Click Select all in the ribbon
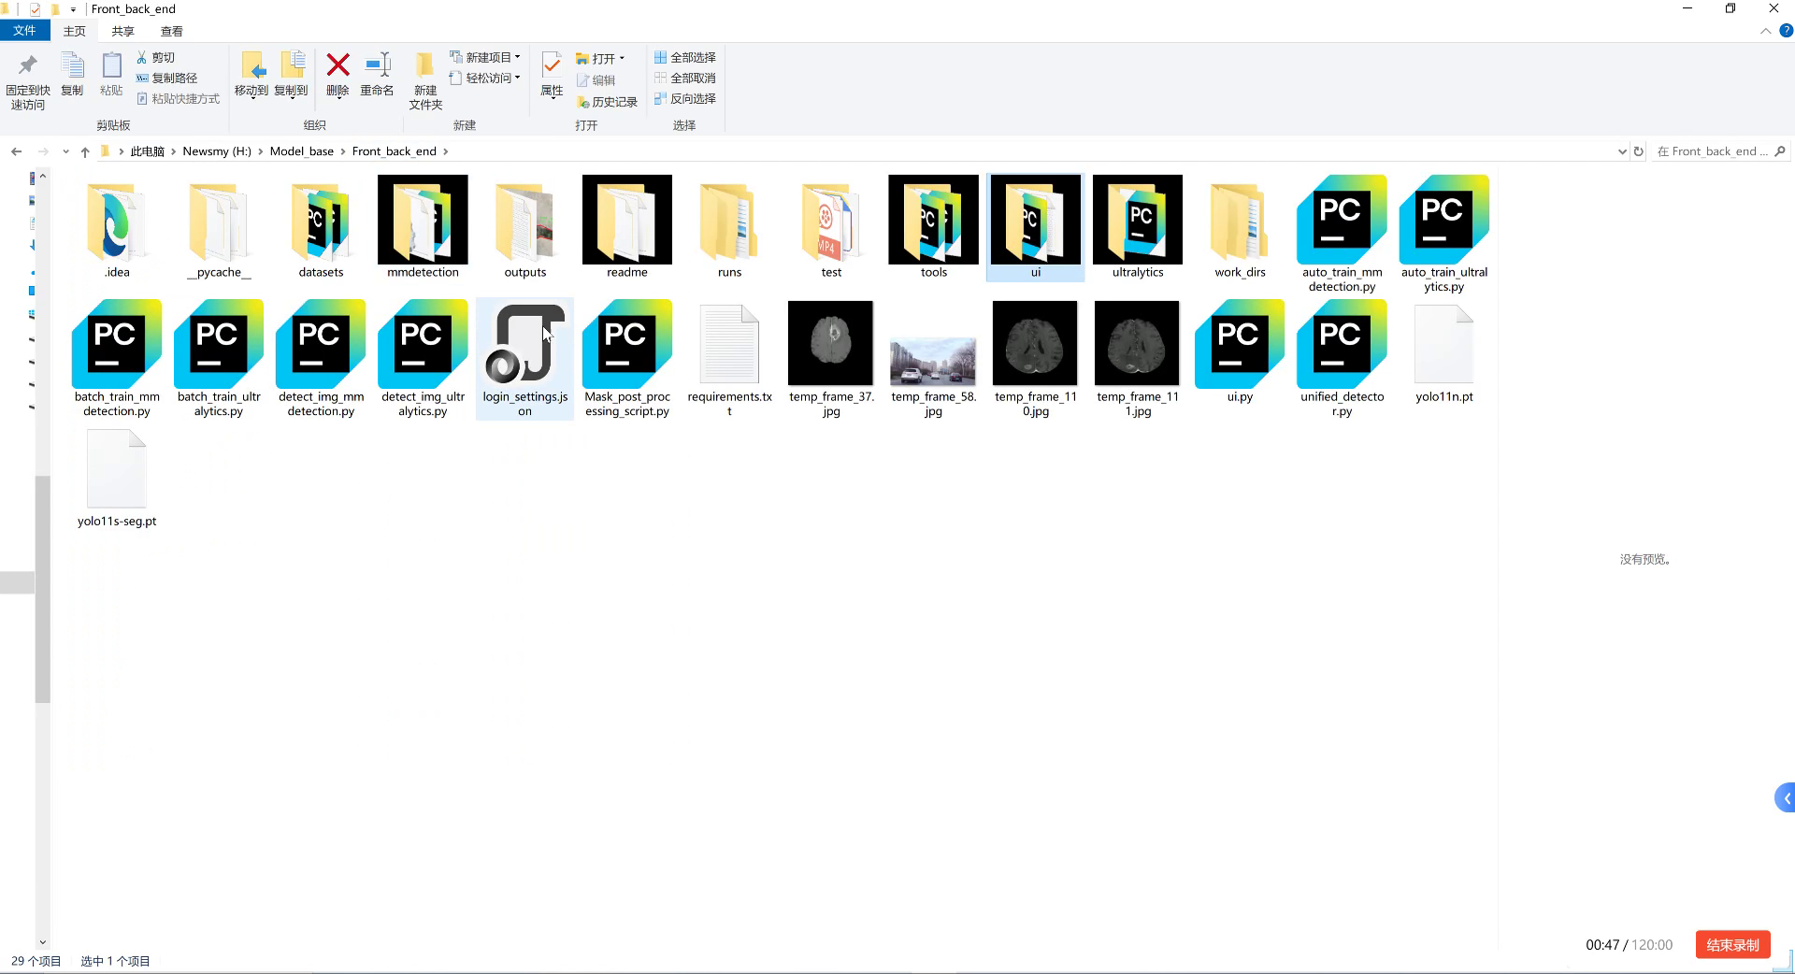The width and height of the screenshot is (1795, 974). [685, 57]
